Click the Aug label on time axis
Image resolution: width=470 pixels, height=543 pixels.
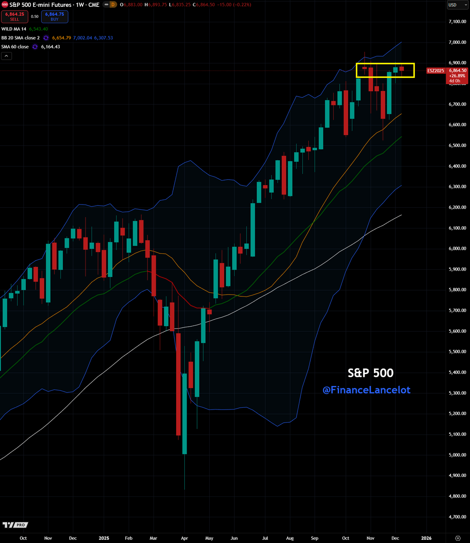pos(290,538)
